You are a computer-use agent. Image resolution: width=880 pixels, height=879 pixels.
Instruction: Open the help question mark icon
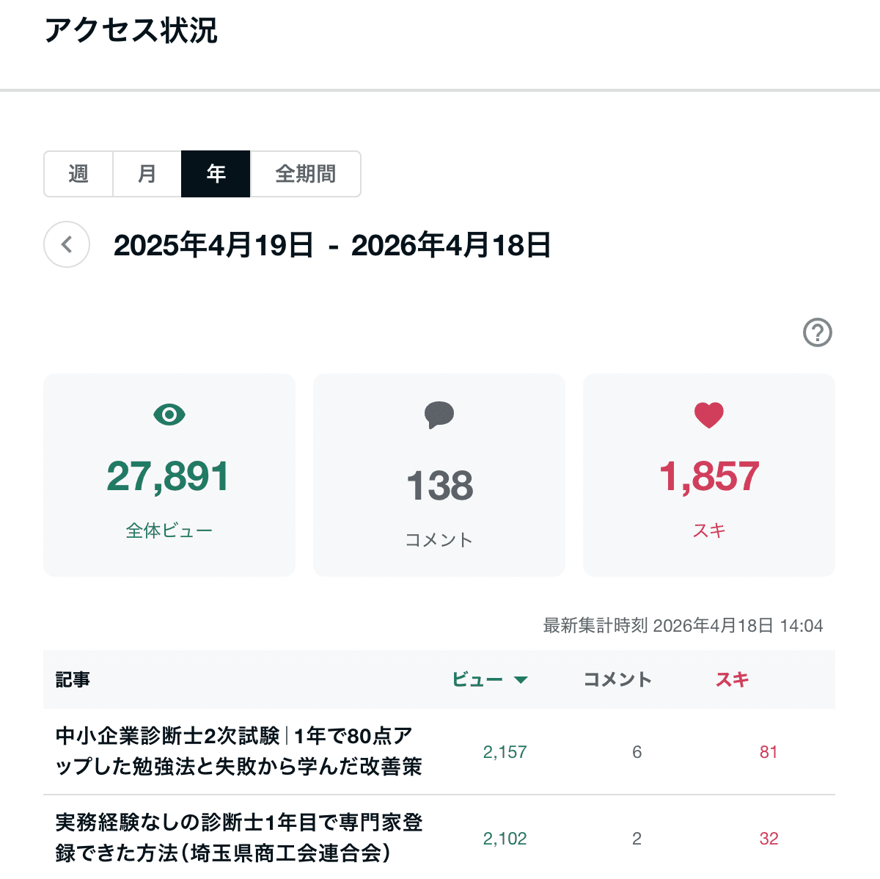click(817, 332)
